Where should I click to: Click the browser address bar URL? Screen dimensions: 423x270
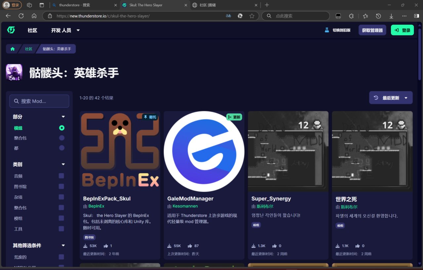click(103, 16)
